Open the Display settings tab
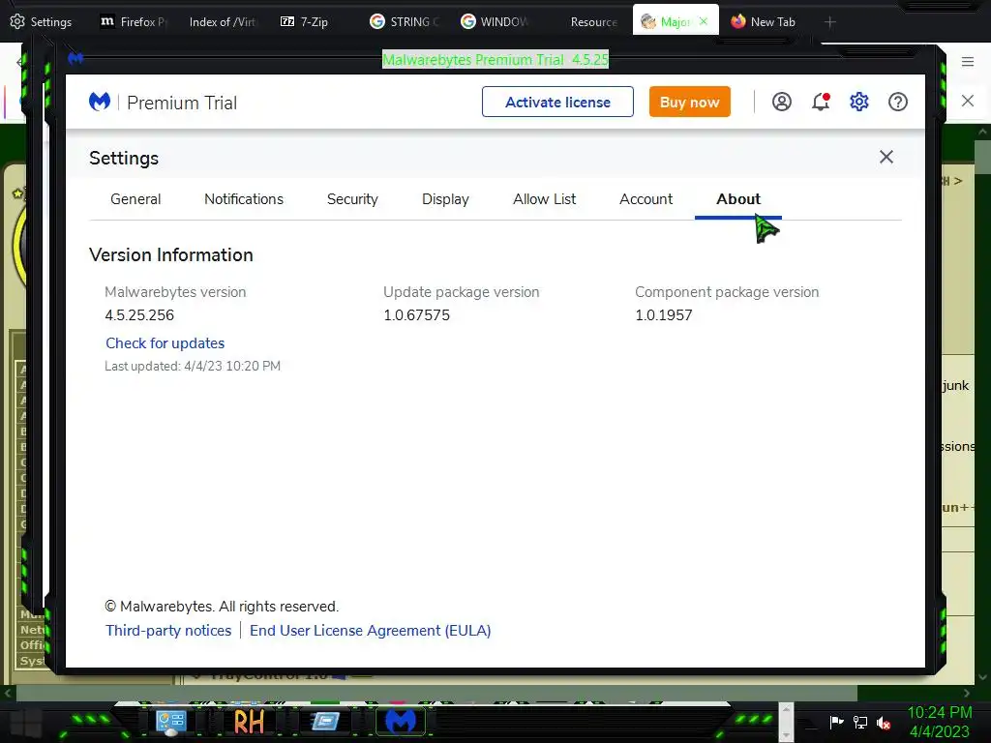 (x=445, y=199)
